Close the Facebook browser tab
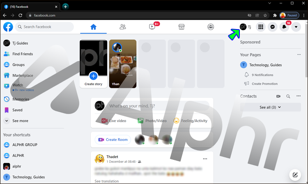Screen dimensions: 308x184 (x=56, y=7)
